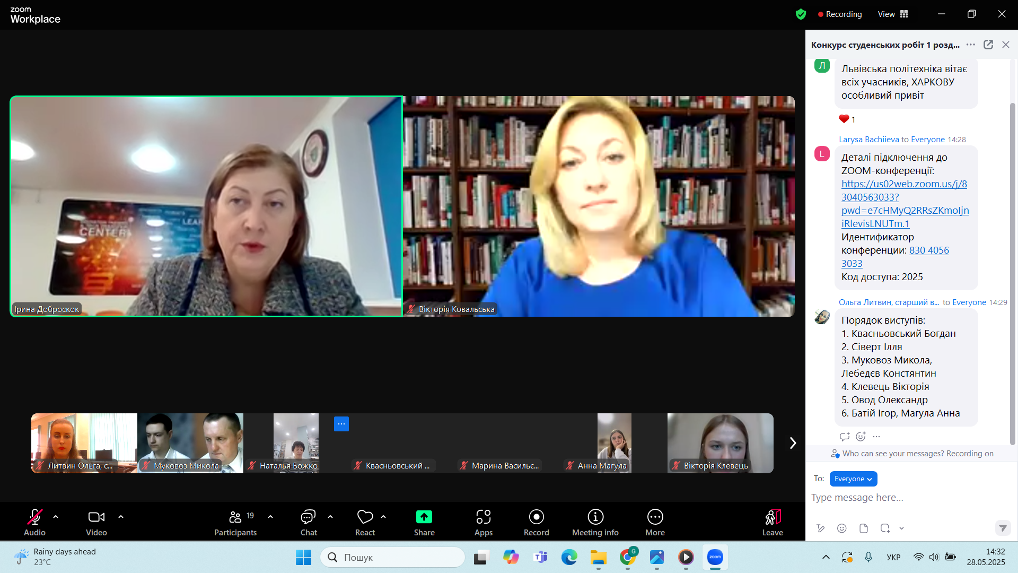Open File Explorer from taskbar
1018x573 pixels.
click(599, 557)
